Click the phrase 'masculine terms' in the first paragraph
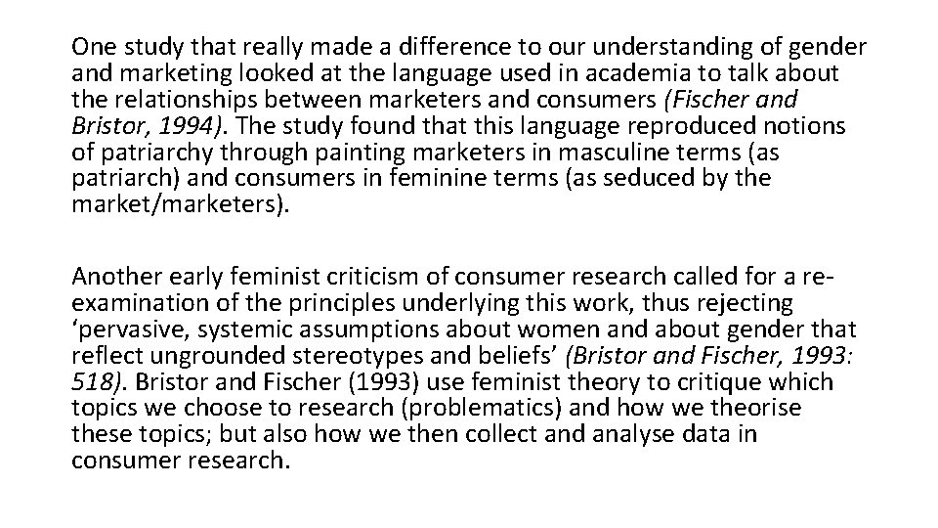 [x=649, y=153]
